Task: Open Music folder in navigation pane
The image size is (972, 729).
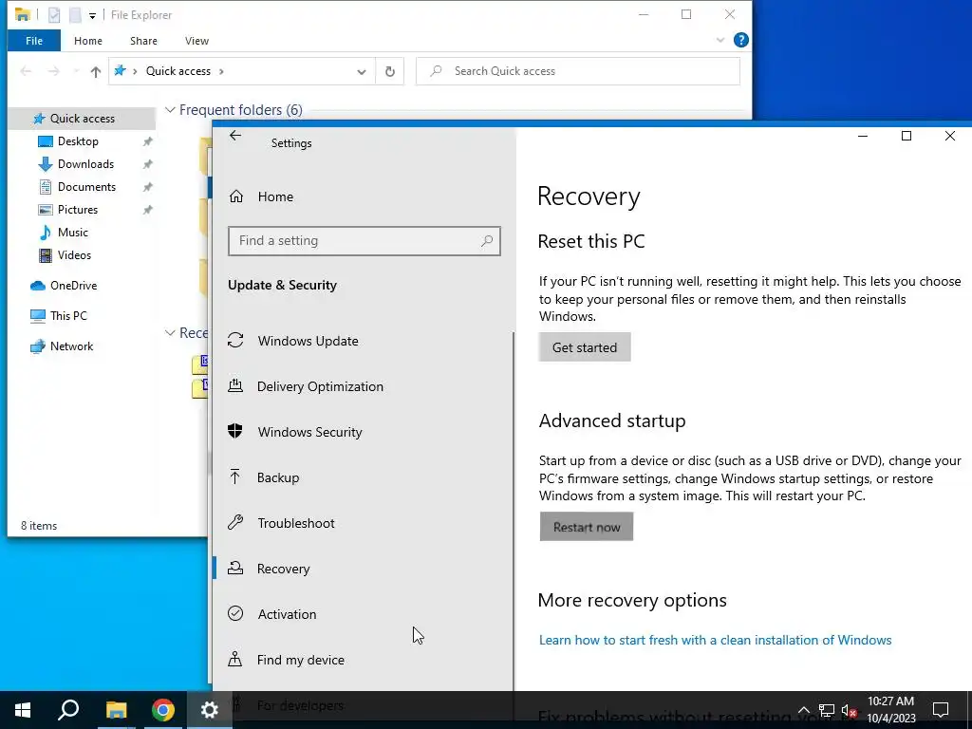Action: pyautogui.click(x=72, y=233)
